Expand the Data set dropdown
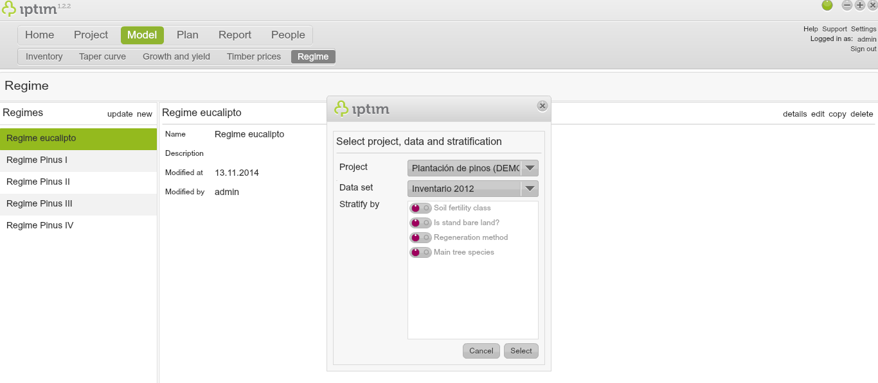This screenshot has width=878, height=383. [x=530, y=189]
